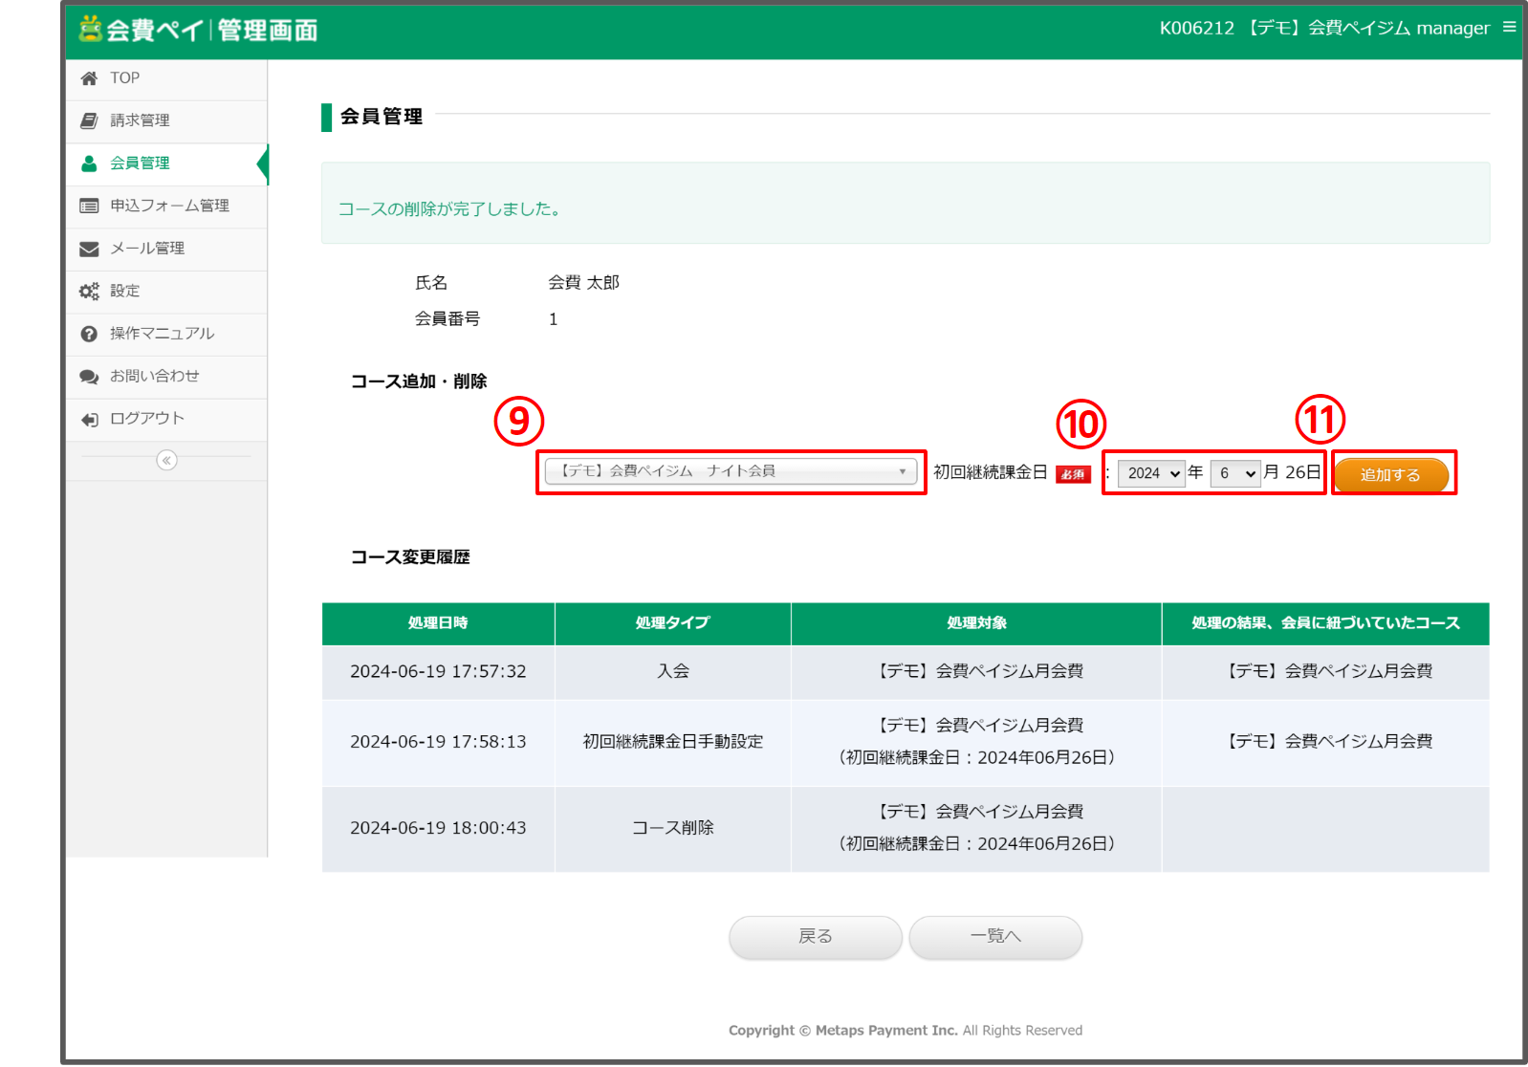This screenshot has width=1528, height=1067.
Task: Click the メール管理 envelope icon
Action: pyautogui.click(x=89, y=249)
